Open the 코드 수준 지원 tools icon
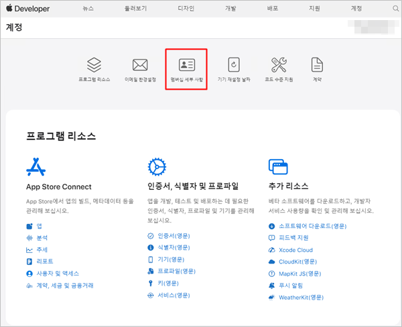 click(x=279, y=64)
